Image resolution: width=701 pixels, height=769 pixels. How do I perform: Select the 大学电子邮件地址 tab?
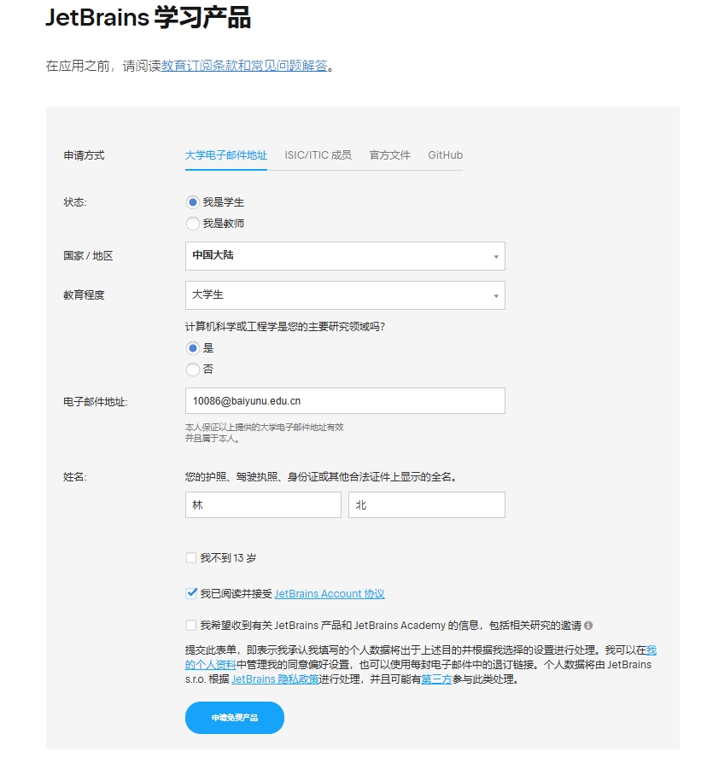coord(225,155)
